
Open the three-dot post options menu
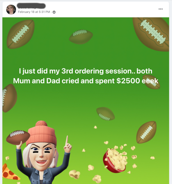click(x=160, y=9)
